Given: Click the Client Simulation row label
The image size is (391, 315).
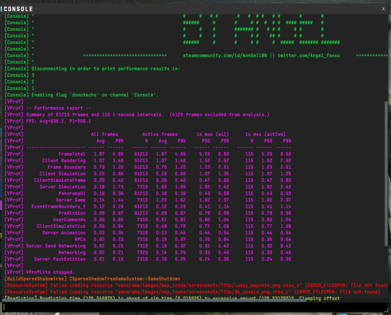Looking at the screenshot, I should [x=62, y=174].
